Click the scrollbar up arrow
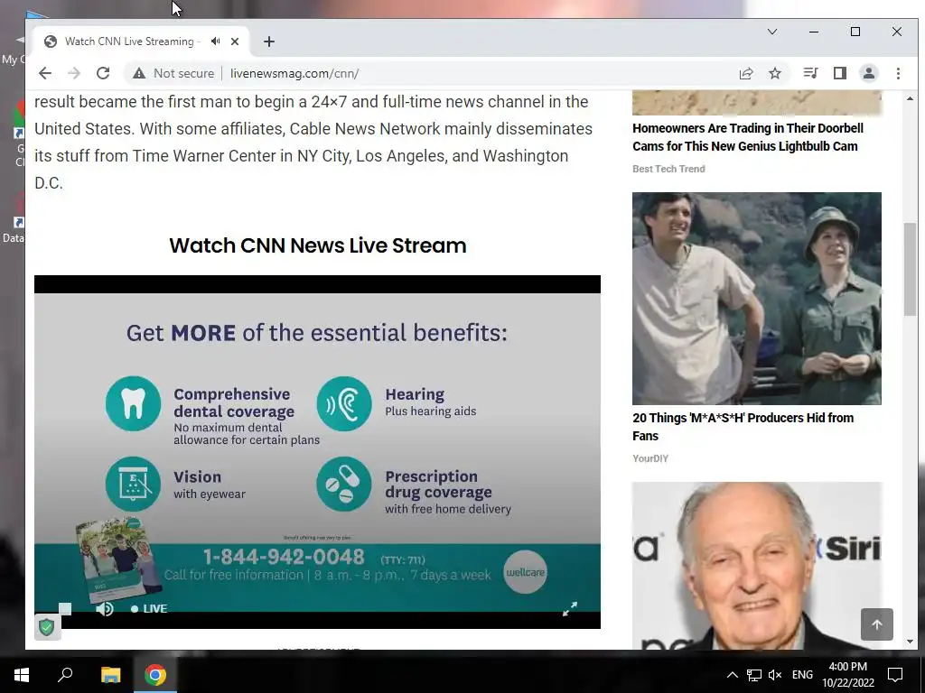The width and height of the screenshot is (925, 693). 910,98
